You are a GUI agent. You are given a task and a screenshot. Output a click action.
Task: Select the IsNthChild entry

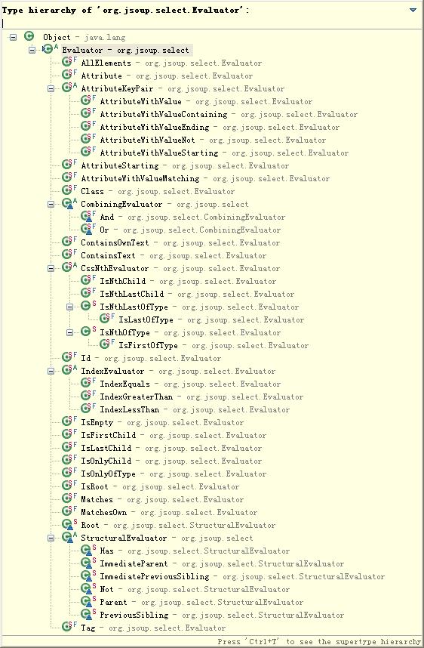189,282
